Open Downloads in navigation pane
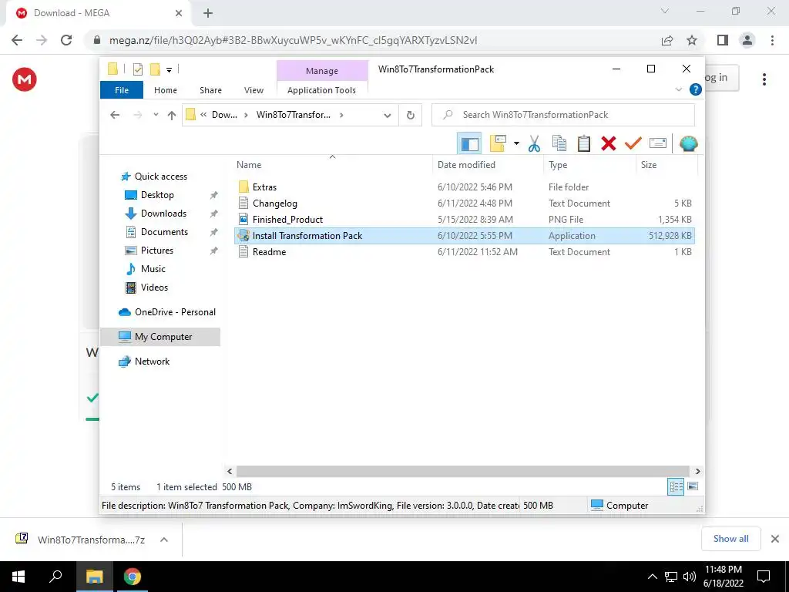The width and height of the screenshot is (789, 592). coord(163,214)
